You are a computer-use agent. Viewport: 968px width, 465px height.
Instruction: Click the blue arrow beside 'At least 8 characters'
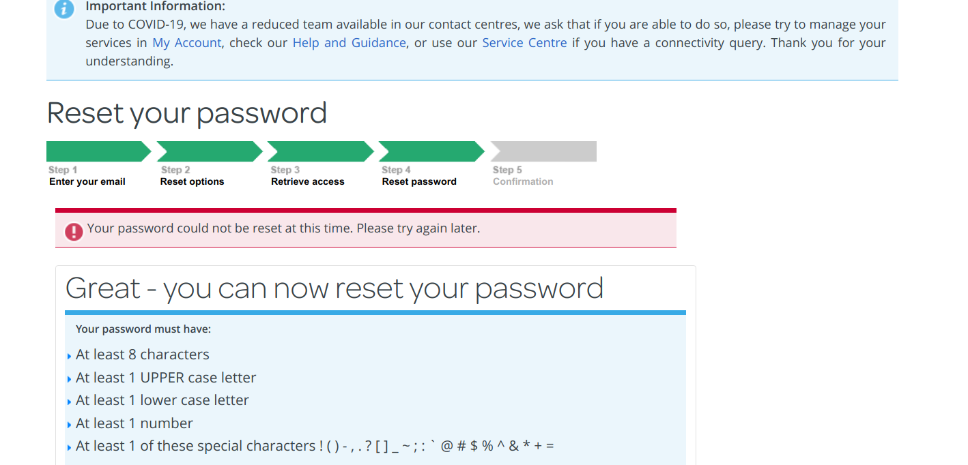pyautogui.click(x=69, y=355)
